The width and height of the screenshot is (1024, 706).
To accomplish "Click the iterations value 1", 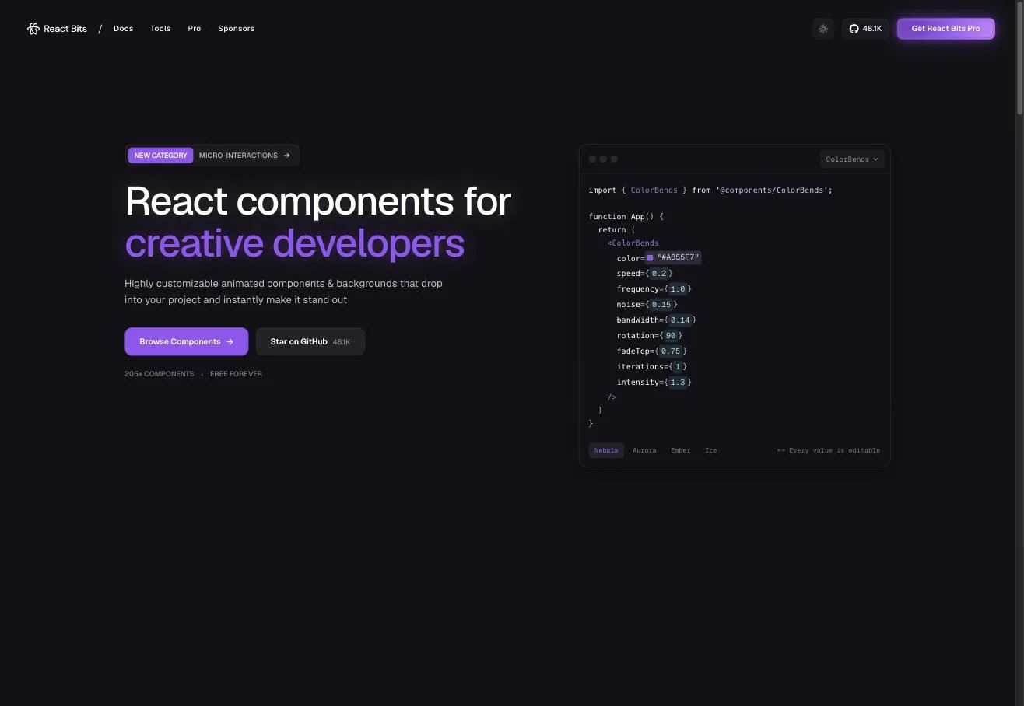I will tap(678, 367).
